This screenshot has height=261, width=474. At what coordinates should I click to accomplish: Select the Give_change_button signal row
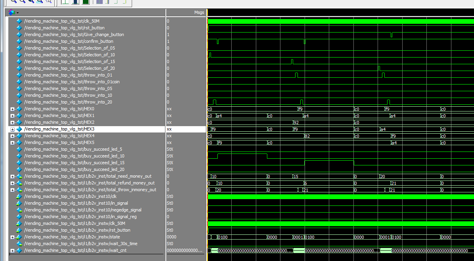(74, 35)
